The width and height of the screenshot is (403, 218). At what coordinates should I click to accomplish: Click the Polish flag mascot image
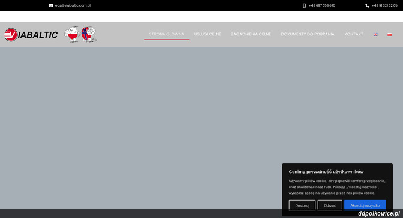(x=72, y=34)
